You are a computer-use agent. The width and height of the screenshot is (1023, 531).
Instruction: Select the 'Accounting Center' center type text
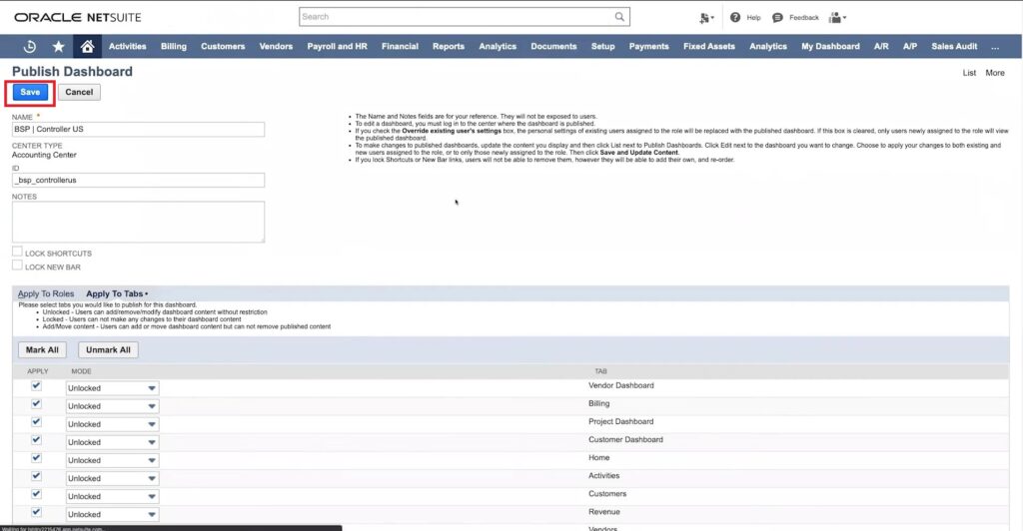point(44,155)
